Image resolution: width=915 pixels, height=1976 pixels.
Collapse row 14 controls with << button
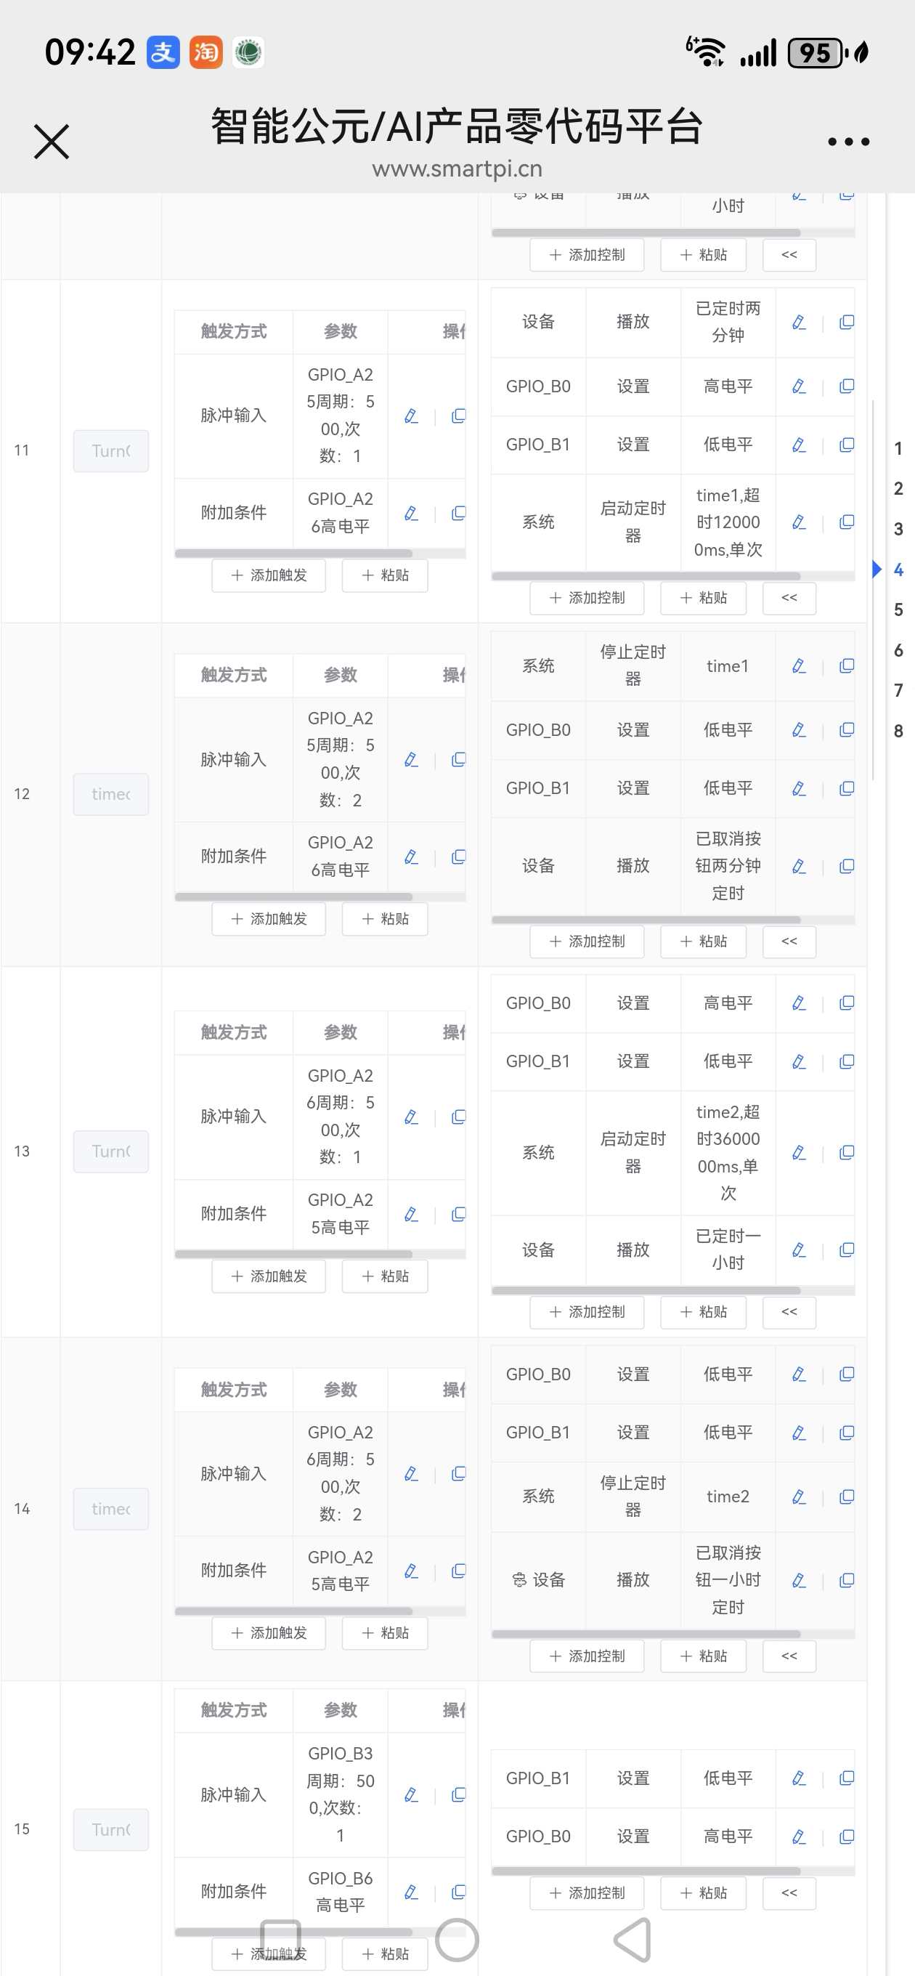pos(789,1656)
